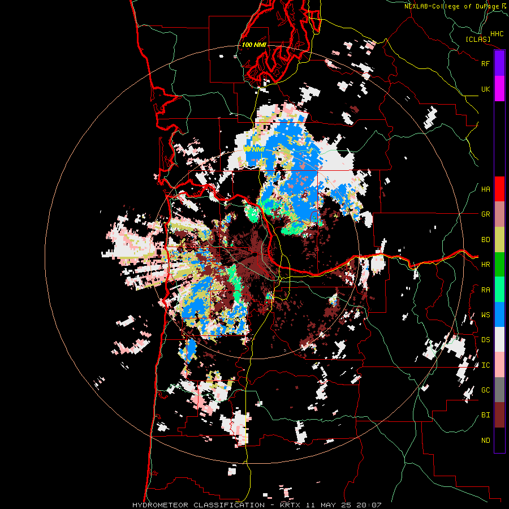The width and height of the screenshot is (509, 509).
Task: Select the BD yellow legend swatch
Action: point(499,240)
